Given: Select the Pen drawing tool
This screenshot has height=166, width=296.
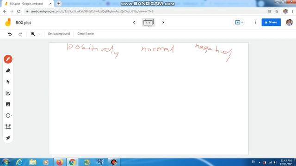Looking at the screenshot, I should (x=8, y=59).
